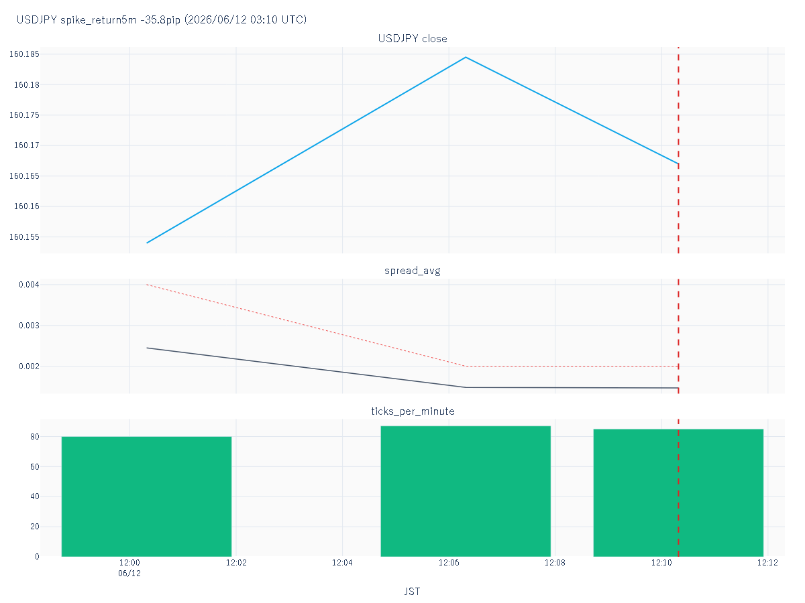
Task: Click the 12:00 x-axis tick label
Action: (x=129, y=563)
